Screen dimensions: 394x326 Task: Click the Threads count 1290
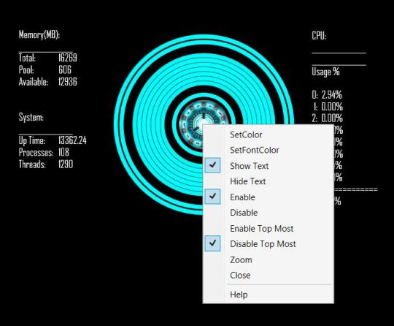click(x=66, y=164)
